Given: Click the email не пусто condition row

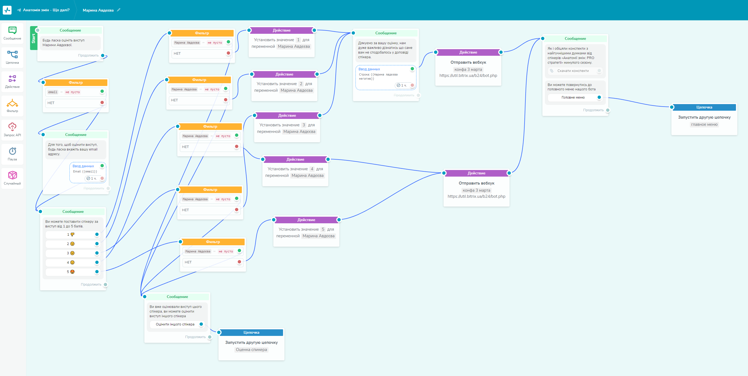Looking at the screenshot, I should point(75,92).
